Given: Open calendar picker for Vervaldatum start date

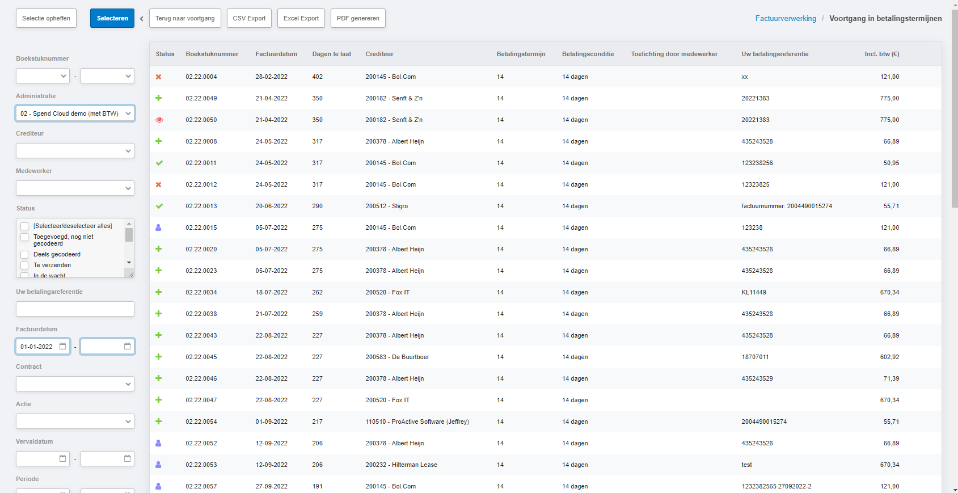Looking at the screenshot, I should tap(63, 458).
